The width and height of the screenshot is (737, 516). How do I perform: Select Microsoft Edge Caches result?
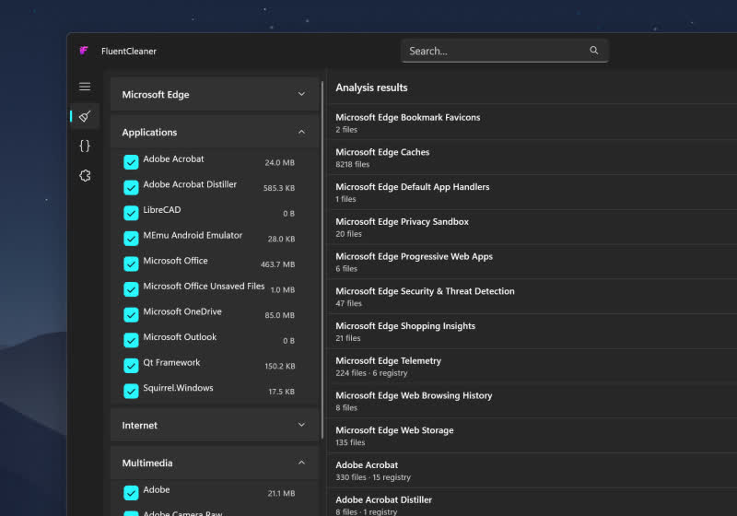tap(532, 158)
